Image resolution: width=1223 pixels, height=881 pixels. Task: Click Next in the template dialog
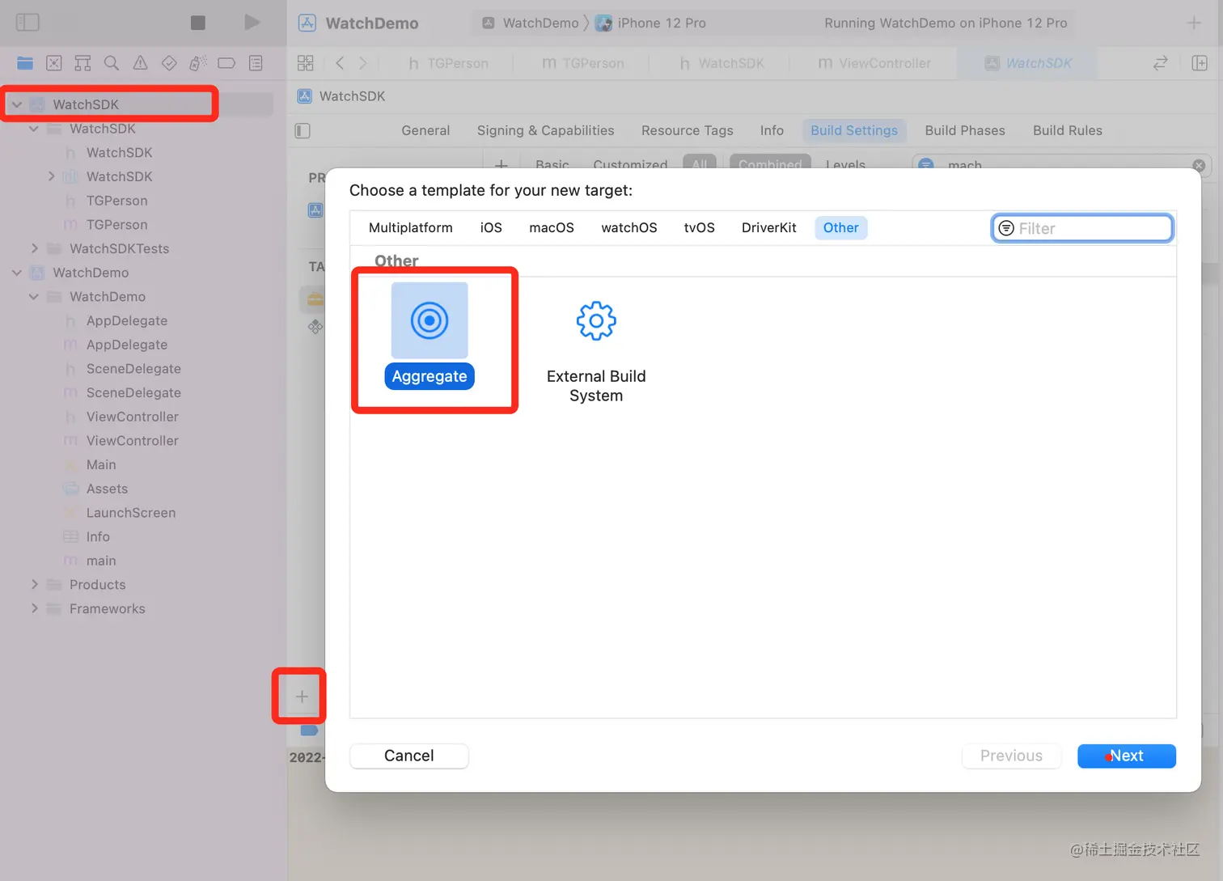[1126, 756]
